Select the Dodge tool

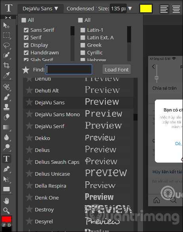pyautogui.click(x=7, y=147)
